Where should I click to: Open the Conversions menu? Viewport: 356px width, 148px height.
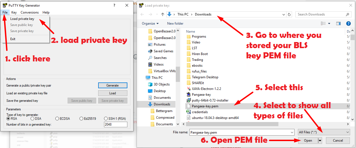point(29,12)
